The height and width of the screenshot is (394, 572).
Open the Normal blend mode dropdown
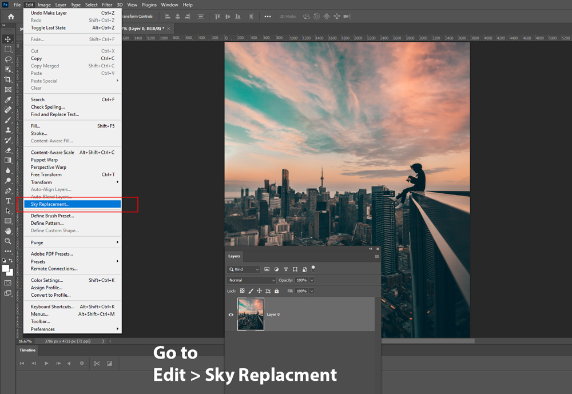tap(252, 280)
